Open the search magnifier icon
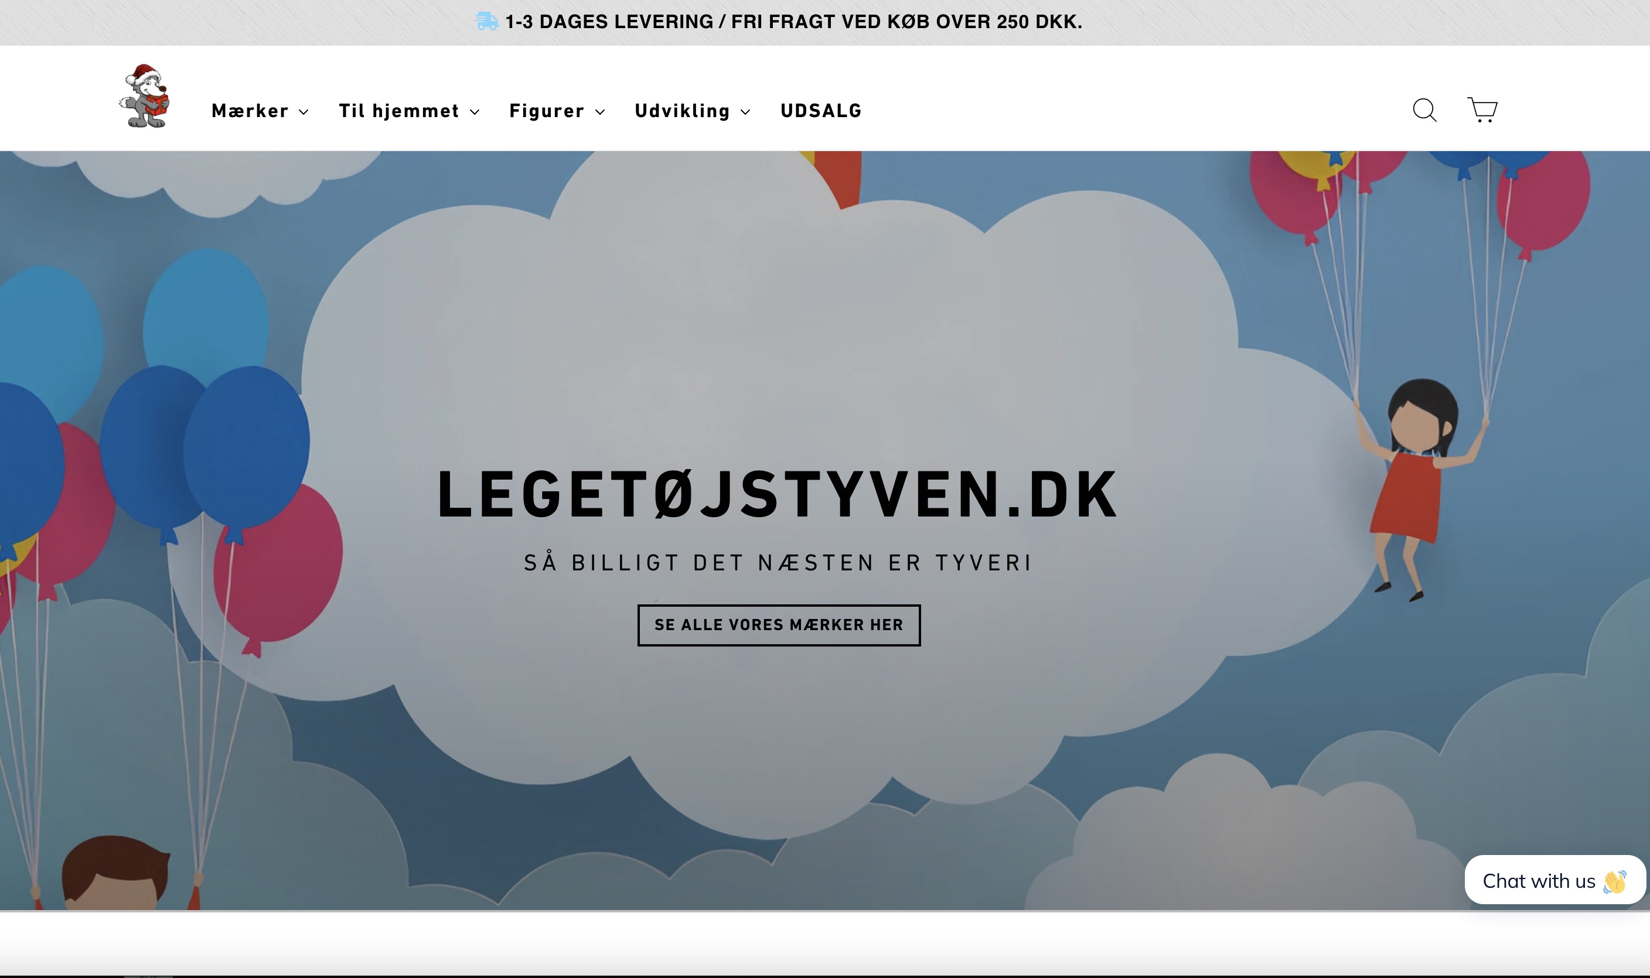 tap(1424, 110)
